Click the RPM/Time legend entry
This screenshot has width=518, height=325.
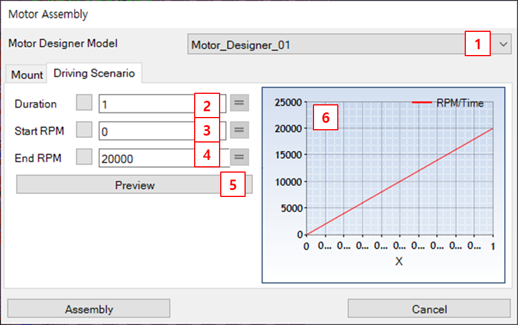click(x=448, y=103)
